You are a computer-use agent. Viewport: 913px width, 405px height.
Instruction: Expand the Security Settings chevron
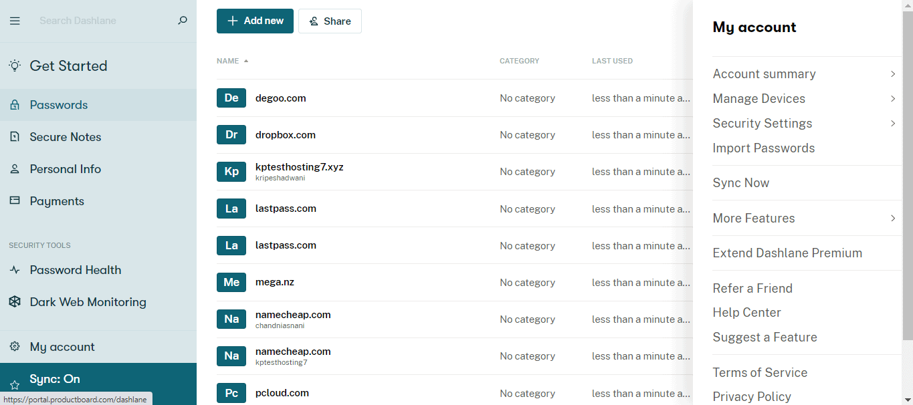click(x=893, y=124)
